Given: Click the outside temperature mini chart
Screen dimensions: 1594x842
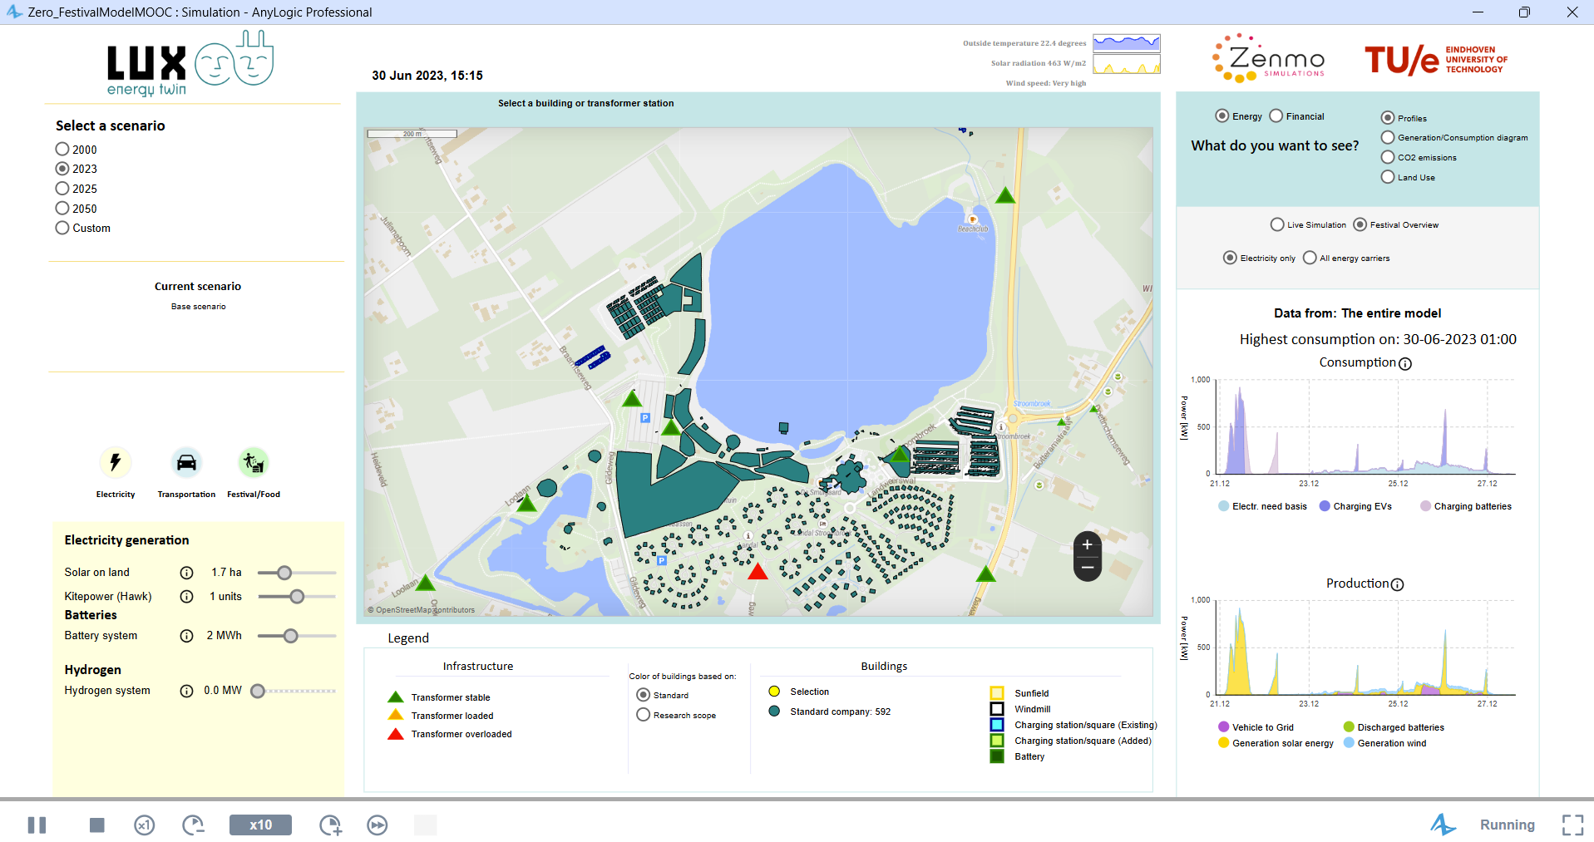Looking at the screenshot, I should click(1127, 43).
